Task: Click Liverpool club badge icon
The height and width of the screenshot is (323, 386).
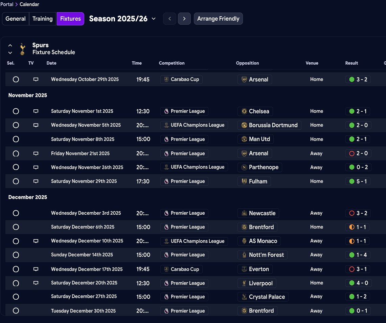Action: tap(244, 283)
